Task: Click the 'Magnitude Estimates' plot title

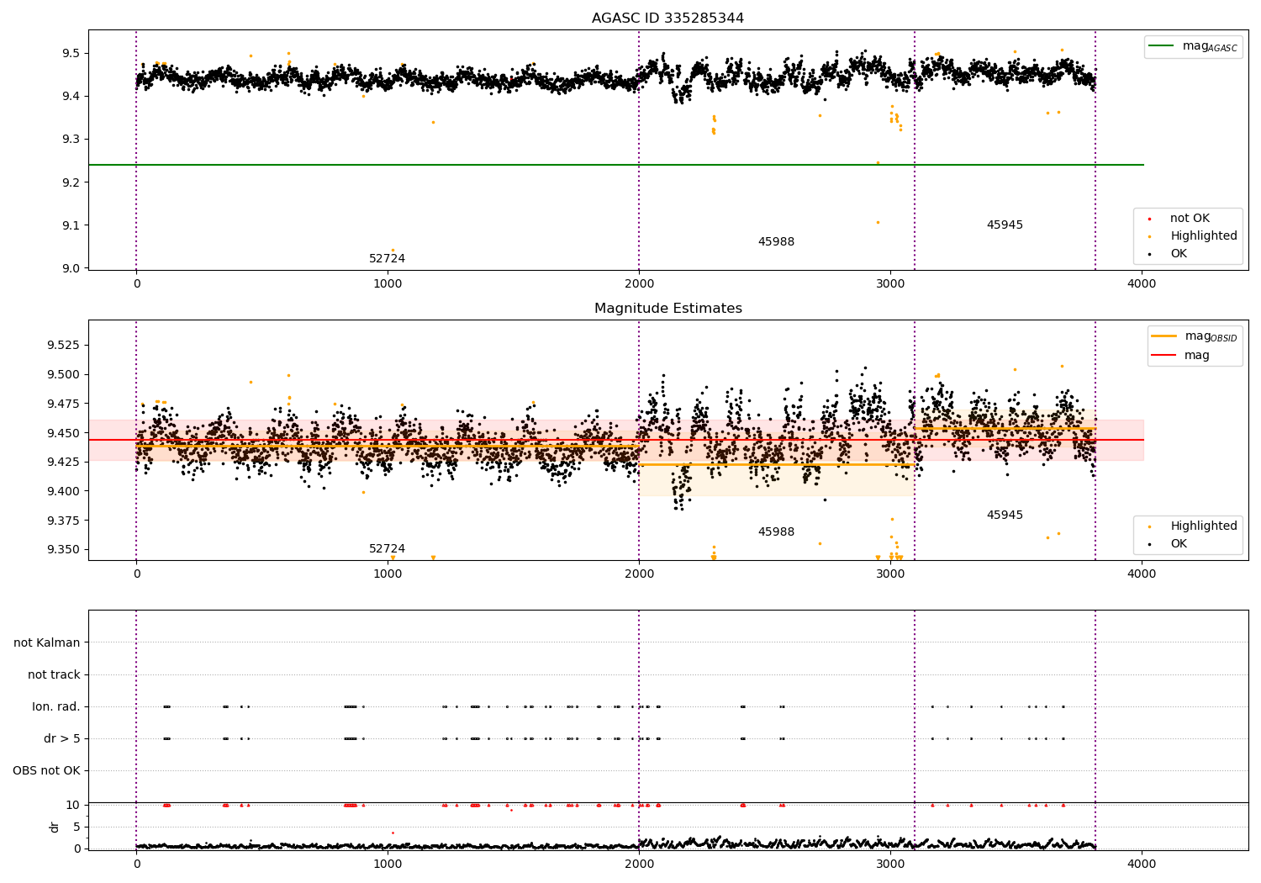Action: pyautogui.click(x=667, y=309)
